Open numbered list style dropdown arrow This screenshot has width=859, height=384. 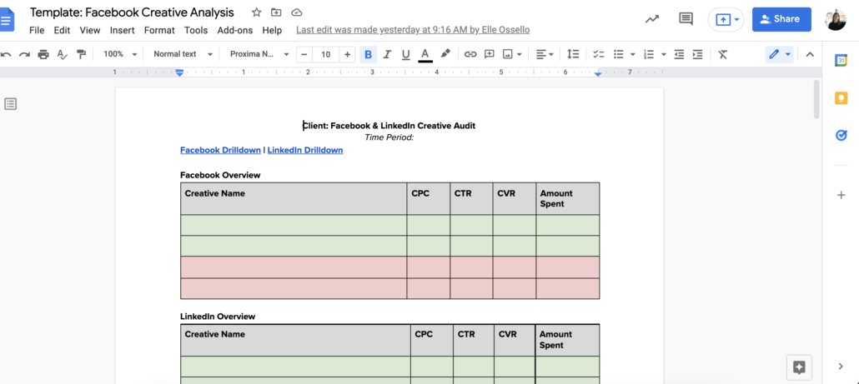[x=663, y=54]
